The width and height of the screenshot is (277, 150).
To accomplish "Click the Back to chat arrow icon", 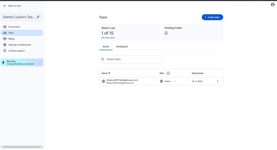I will pos(5,6).
